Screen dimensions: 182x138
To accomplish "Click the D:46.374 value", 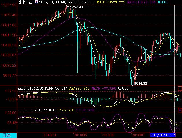I will 66,110.
